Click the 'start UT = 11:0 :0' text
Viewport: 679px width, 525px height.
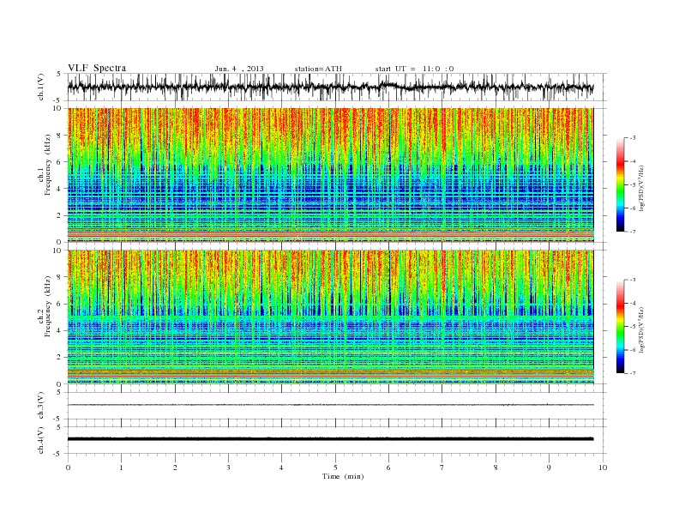point(414,69)
